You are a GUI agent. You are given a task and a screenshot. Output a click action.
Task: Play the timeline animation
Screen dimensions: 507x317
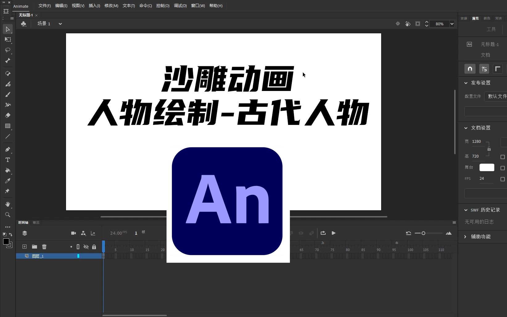click(333, 233)
